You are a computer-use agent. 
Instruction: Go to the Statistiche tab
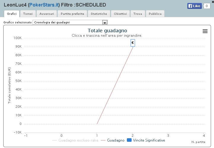[99, 14]
